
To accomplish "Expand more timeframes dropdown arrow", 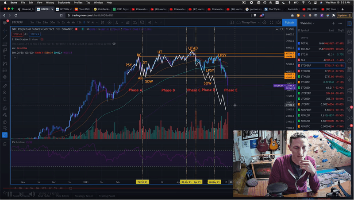I will pyautogui.click(x=97, y=23).
